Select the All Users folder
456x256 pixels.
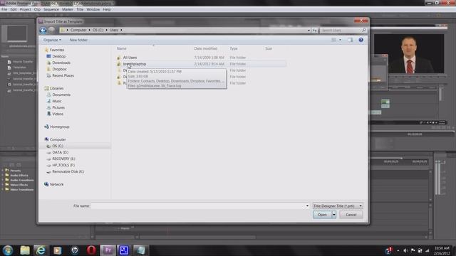point(130,58)
